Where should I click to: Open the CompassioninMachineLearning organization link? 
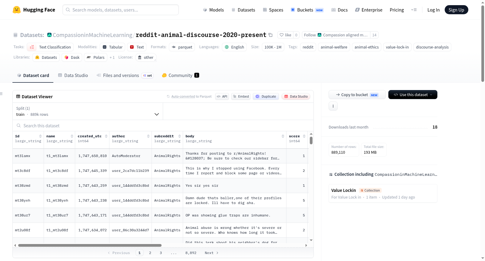pyautogui.click(x=92, y=35)
